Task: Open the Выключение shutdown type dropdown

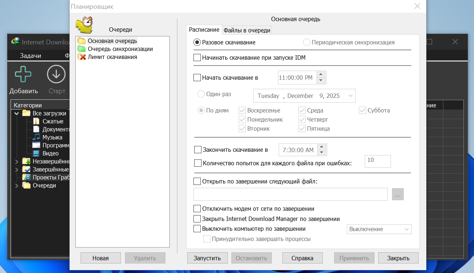Action: 379,229
